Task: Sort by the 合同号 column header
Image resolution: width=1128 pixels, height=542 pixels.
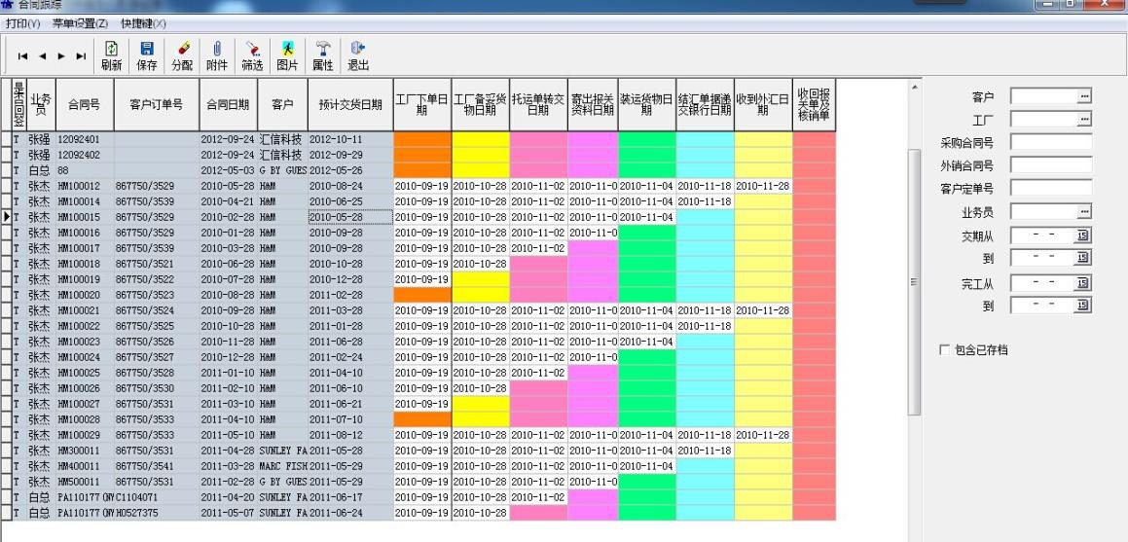Action: [x=85, y=105]
